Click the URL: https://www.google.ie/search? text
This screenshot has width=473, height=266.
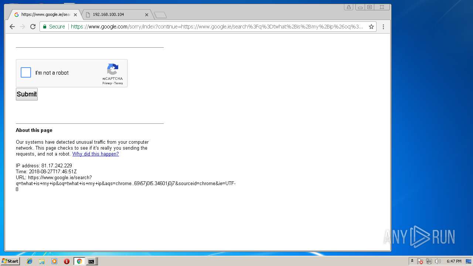[54, 178]
